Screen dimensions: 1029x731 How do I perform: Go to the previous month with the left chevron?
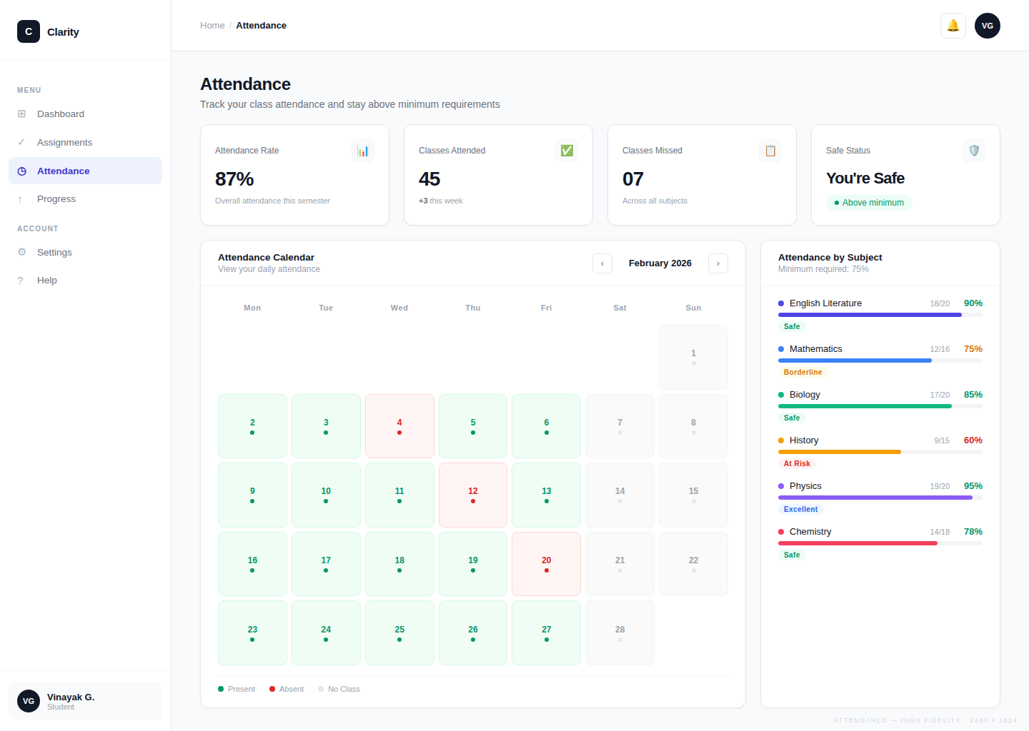tap(602, 263)
